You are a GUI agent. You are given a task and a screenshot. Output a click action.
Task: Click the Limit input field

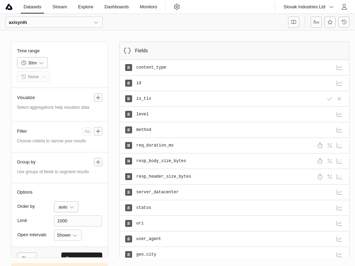[x=78, y=221]
